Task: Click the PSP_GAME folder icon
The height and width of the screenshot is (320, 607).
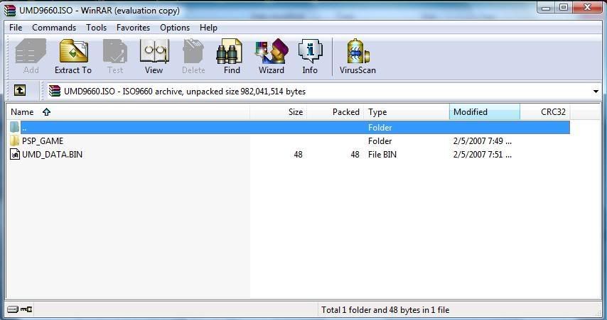Action: 15,140
